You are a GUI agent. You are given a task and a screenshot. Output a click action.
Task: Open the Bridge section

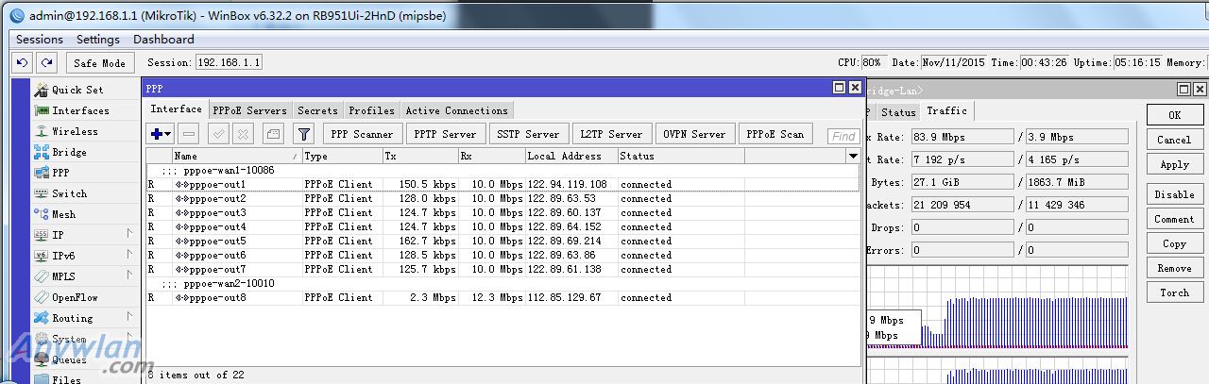[x=69, y=152]
